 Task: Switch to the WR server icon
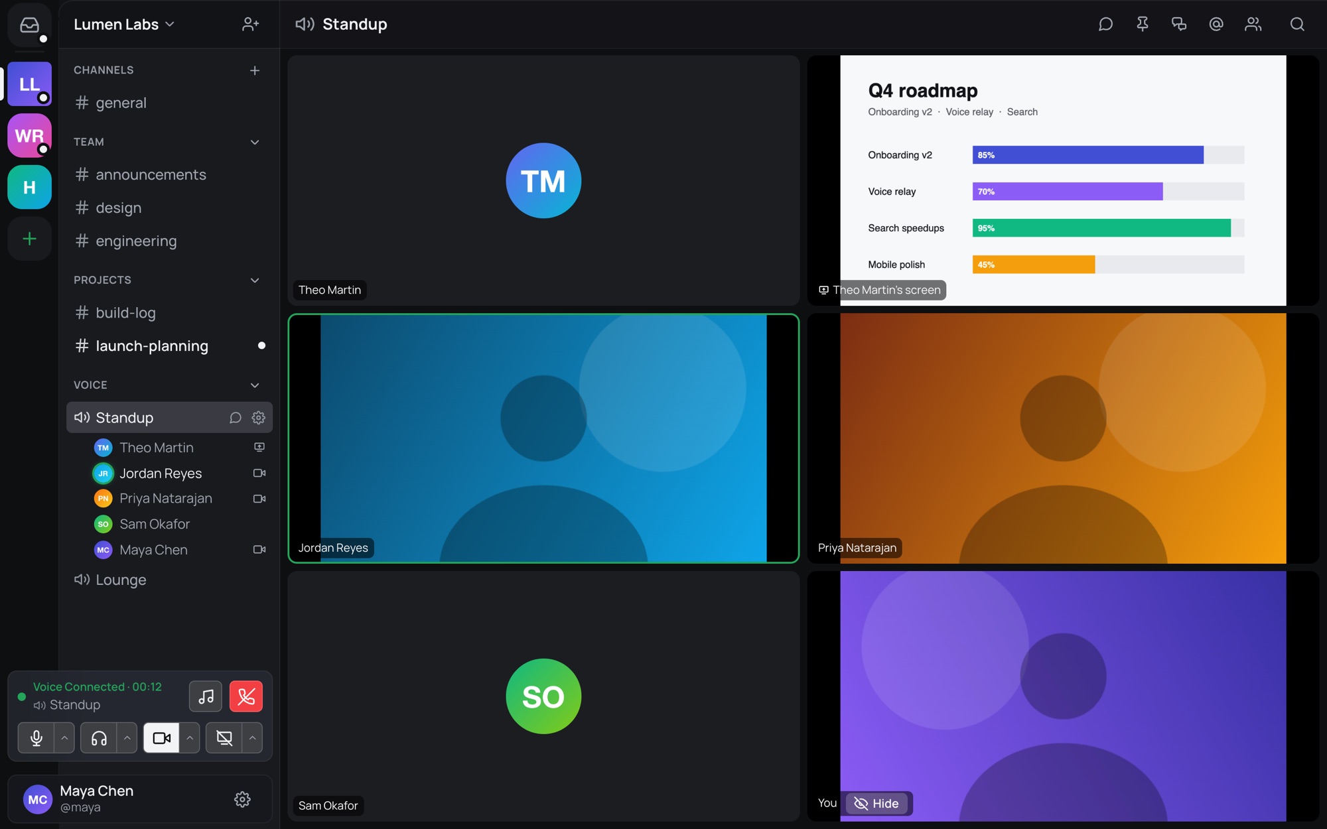(29, 135)
